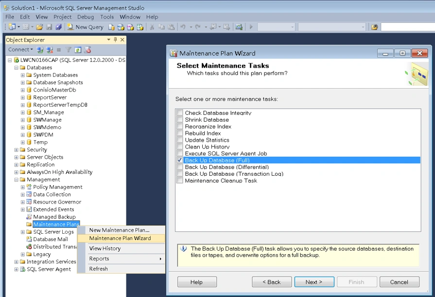Enable Back Up Database (Differential) checkbox
435x297 pixels.
pos(180,167)
